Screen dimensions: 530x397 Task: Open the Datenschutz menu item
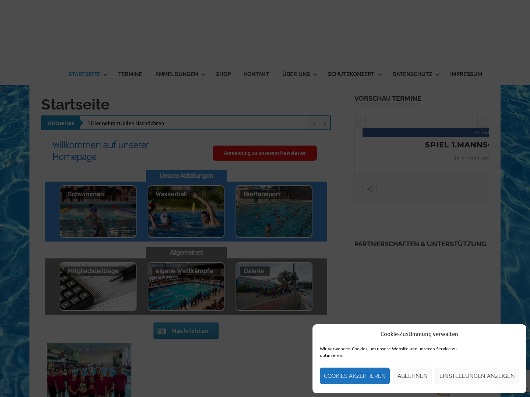click(x=412, y=74)
